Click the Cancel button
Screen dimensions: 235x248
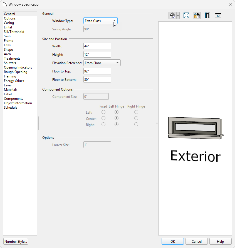pyautogui.click(x=197, y=241)
